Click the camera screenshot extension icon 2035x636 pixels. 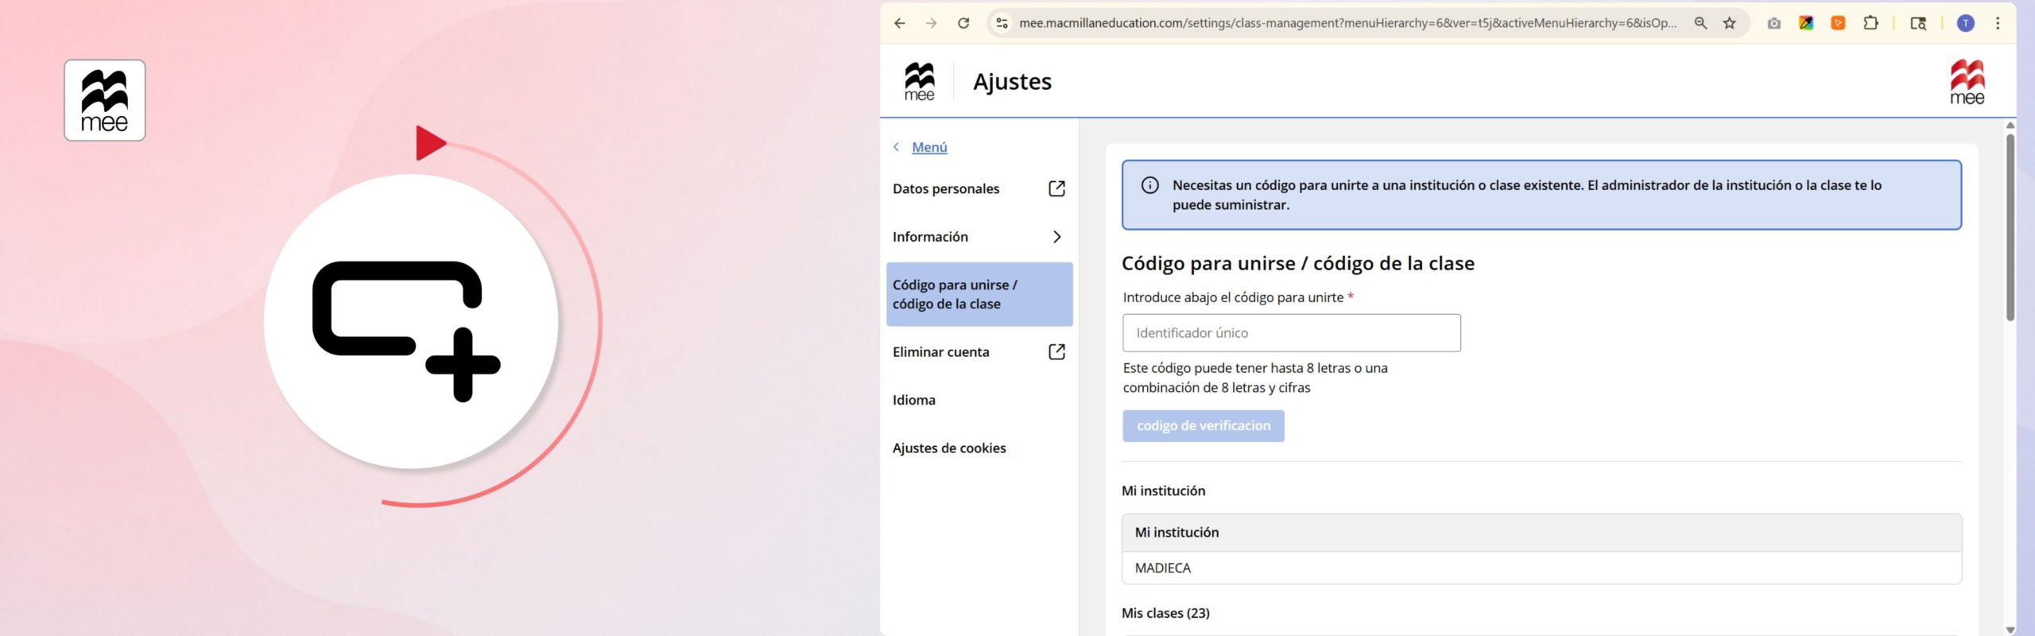coord(1773,23)
